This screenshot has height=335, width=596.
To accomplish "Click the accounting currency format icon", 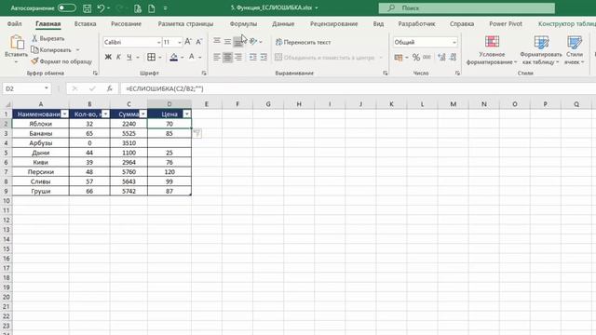I will pos(398,58).
